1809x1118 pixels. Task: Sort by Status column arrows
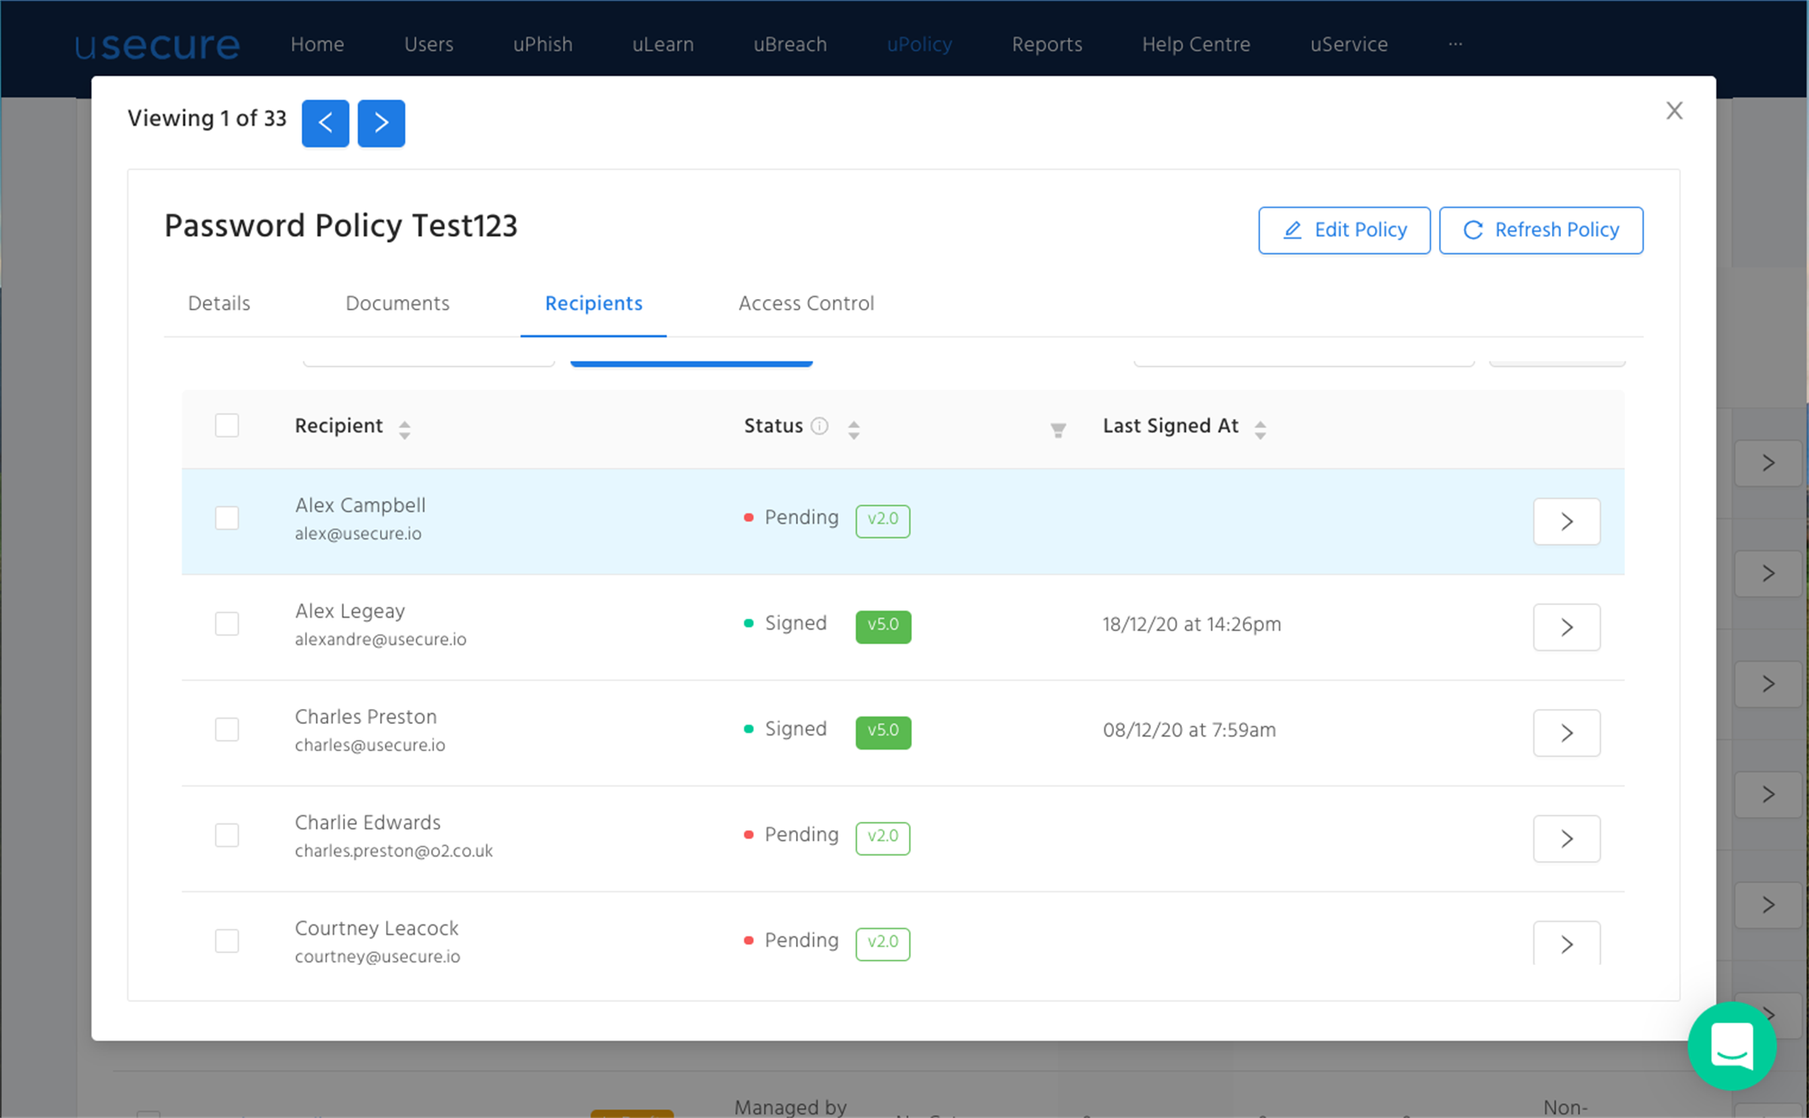click(x=853, y=430)
